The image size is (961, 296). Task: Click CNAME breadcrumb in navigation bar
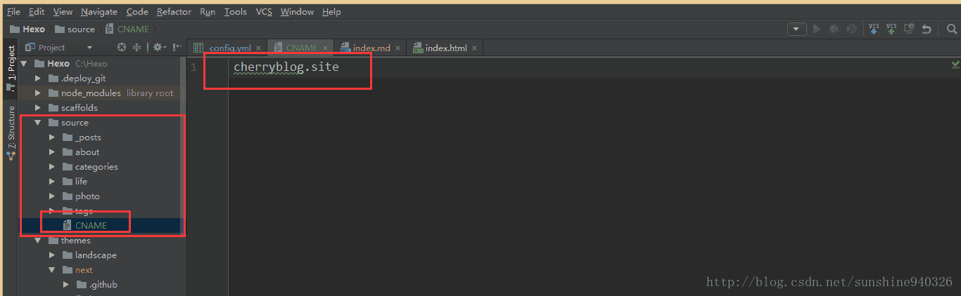point(127,29)
